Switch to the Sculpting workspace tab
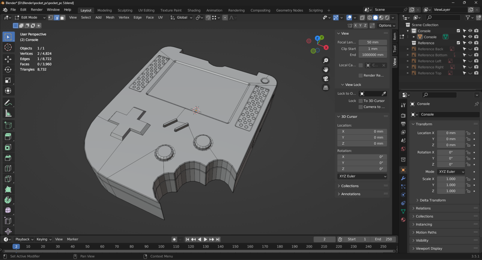Screen dimensions: 482x260 [125, 10]
